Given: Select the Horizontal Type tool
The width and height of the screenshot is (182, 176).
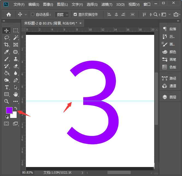Looking at the screenshot, I should point(7,87).
